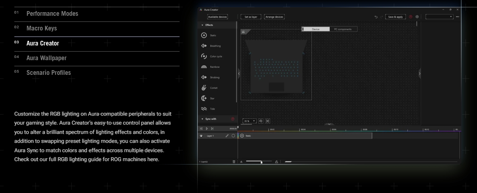
Task: Delete the layer with the trash icon
Action: point(234,162)
